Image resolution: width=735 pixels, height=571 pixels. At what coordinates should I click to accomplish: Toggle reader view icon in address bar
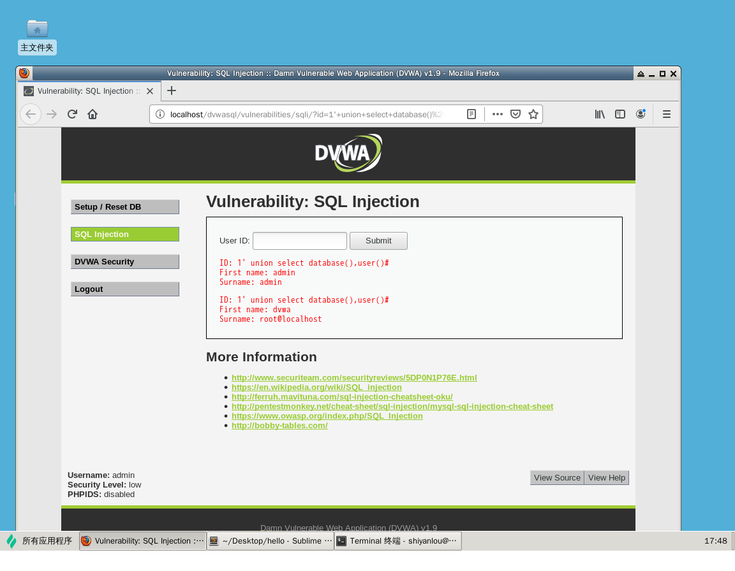(471, 114)
